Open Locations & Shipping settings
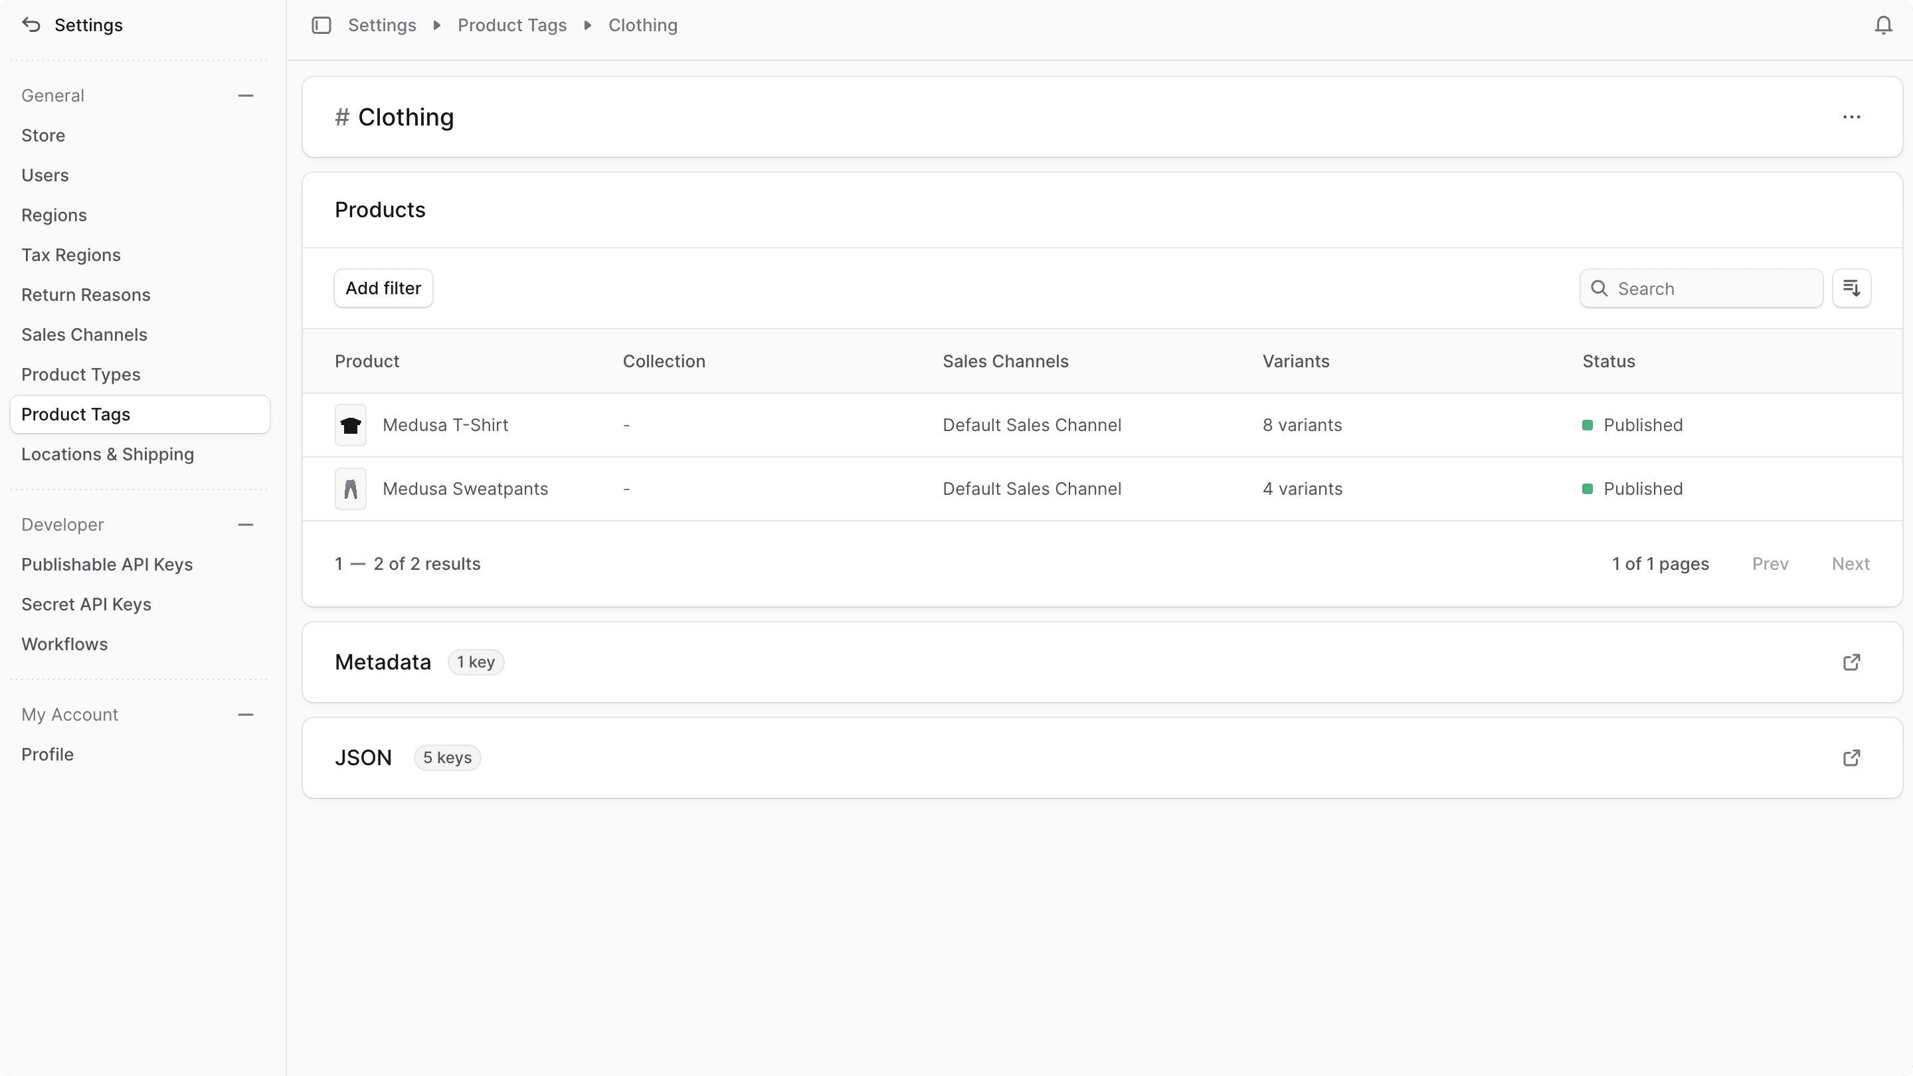Image resolution: width=1913 pixels, height=1076 pixels. pos(108,454)
